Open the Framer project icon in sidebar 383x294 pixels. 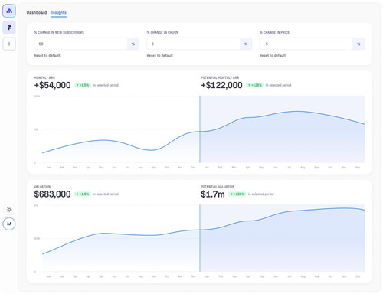click(x=9, y=28)
